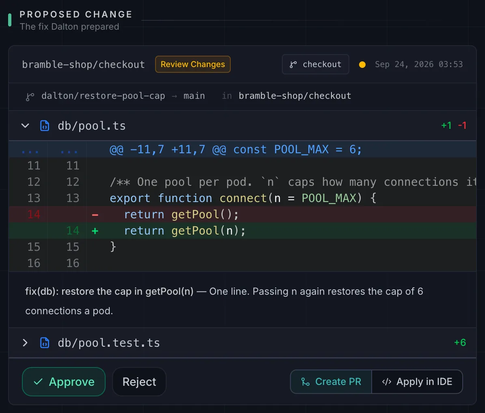Click the code brackets icon on Apply in IDE
The width and height of the screenshot is (485, 413).
point(387,382)
